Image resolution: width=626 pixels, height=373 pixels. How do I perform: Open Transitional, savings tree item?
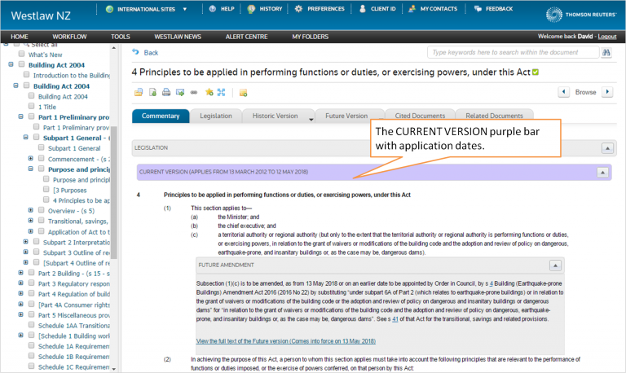(78, 221)
